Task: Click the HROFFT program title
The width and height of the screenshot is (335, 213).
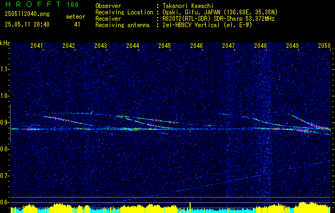Action: click(33, 4)
